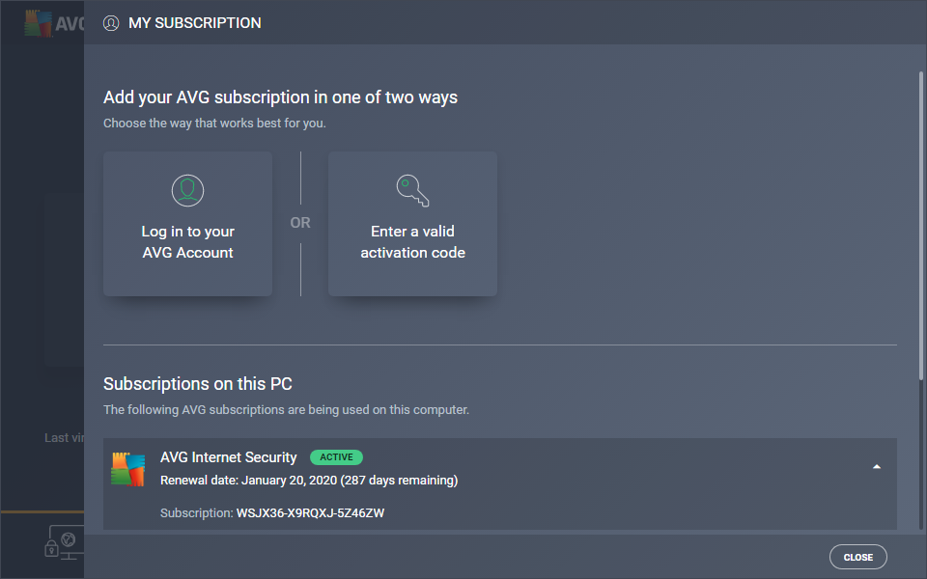
Task: Click the AVG Internet Security product name
Action: (x=229, y=457)
